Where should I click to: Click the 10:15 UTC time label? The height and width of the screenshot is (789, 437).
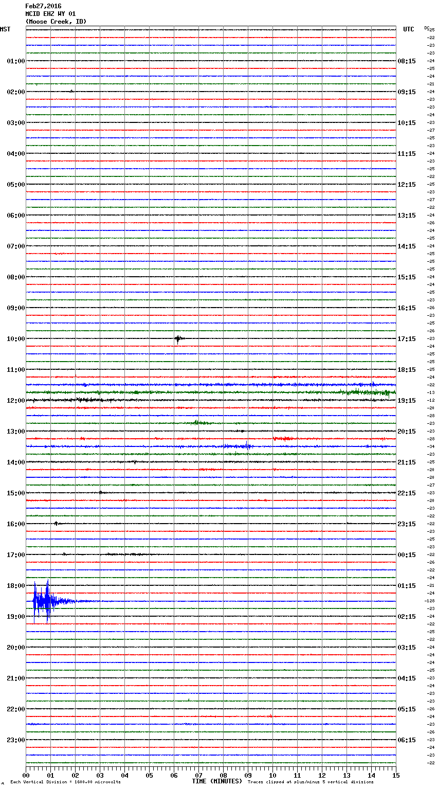(407, 123)
